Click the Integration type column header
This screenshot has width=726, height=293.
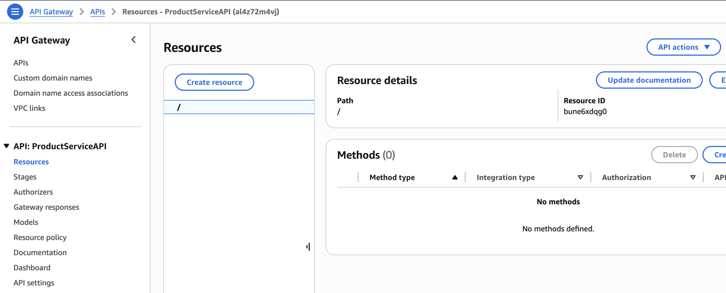[506, 177]
